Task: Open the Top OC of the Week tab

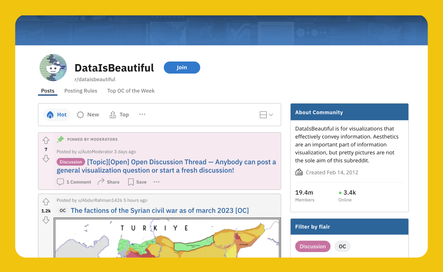Action: (x=131, y=91)
